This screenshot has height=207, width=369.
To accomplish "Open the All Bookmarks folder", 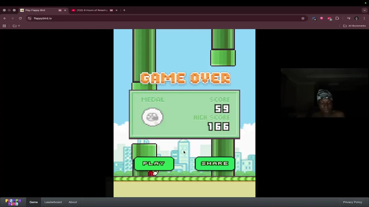I will point(354,26).
